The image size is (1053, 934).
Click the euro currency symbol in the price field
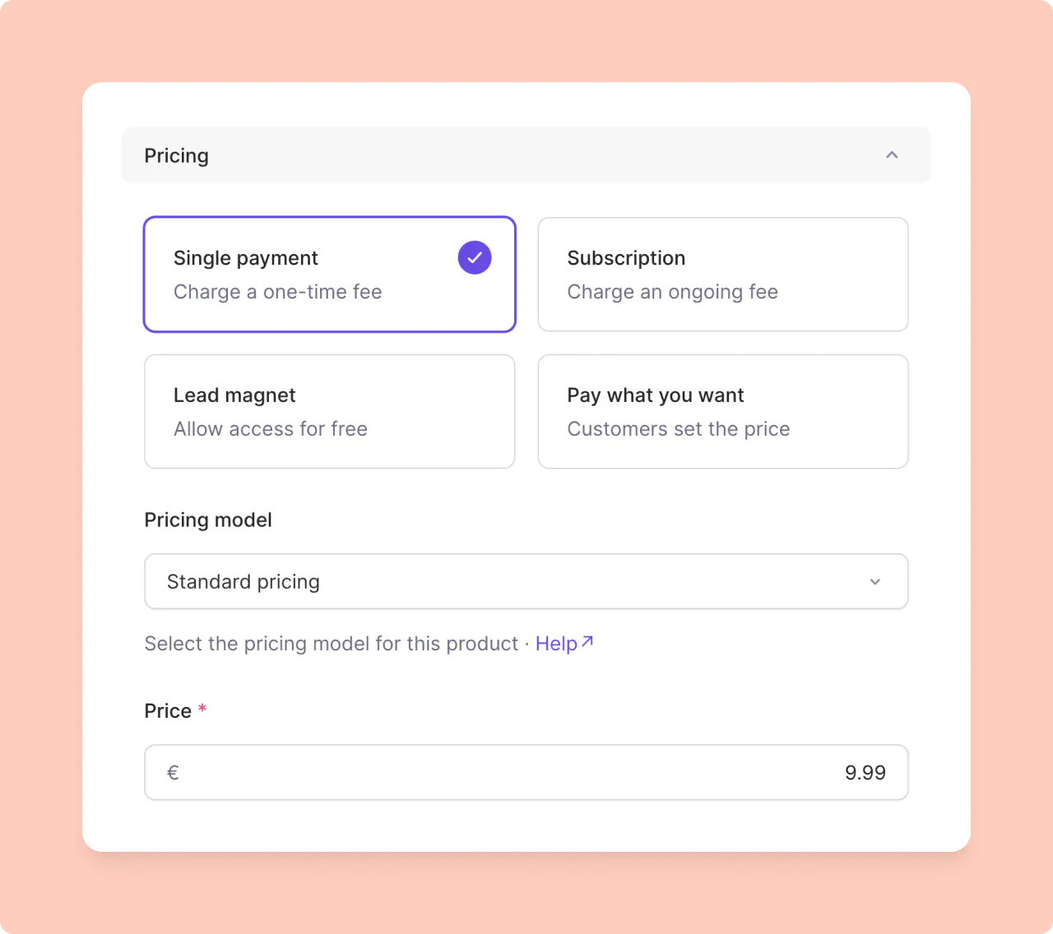pyautogui.click(x=173, y=772)
